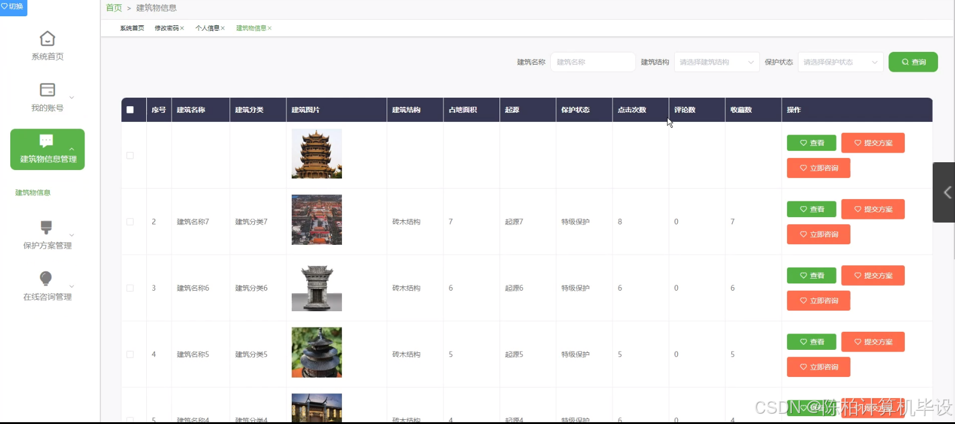This screenshot has height=424, width=955.
Task: Close the 修改密码 tab with its X
Action: point(182,28)
